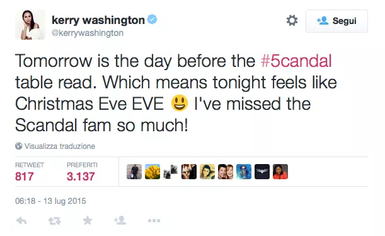View the 817 retweets count

(x=25, y=176)
